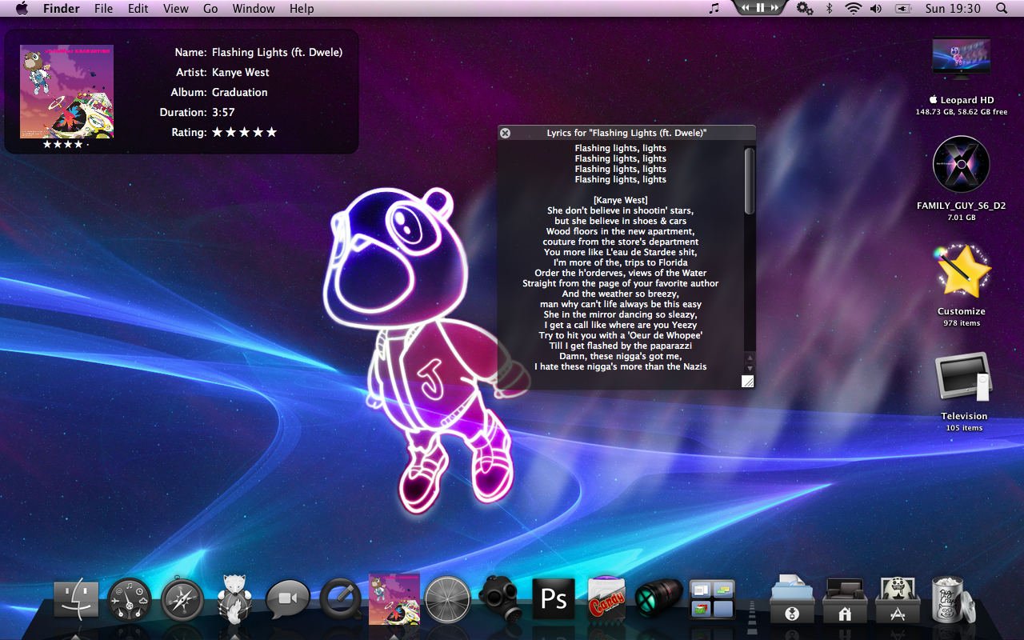Pause playback from menu bar controller
1024x640 pixels.
(760, 7)
